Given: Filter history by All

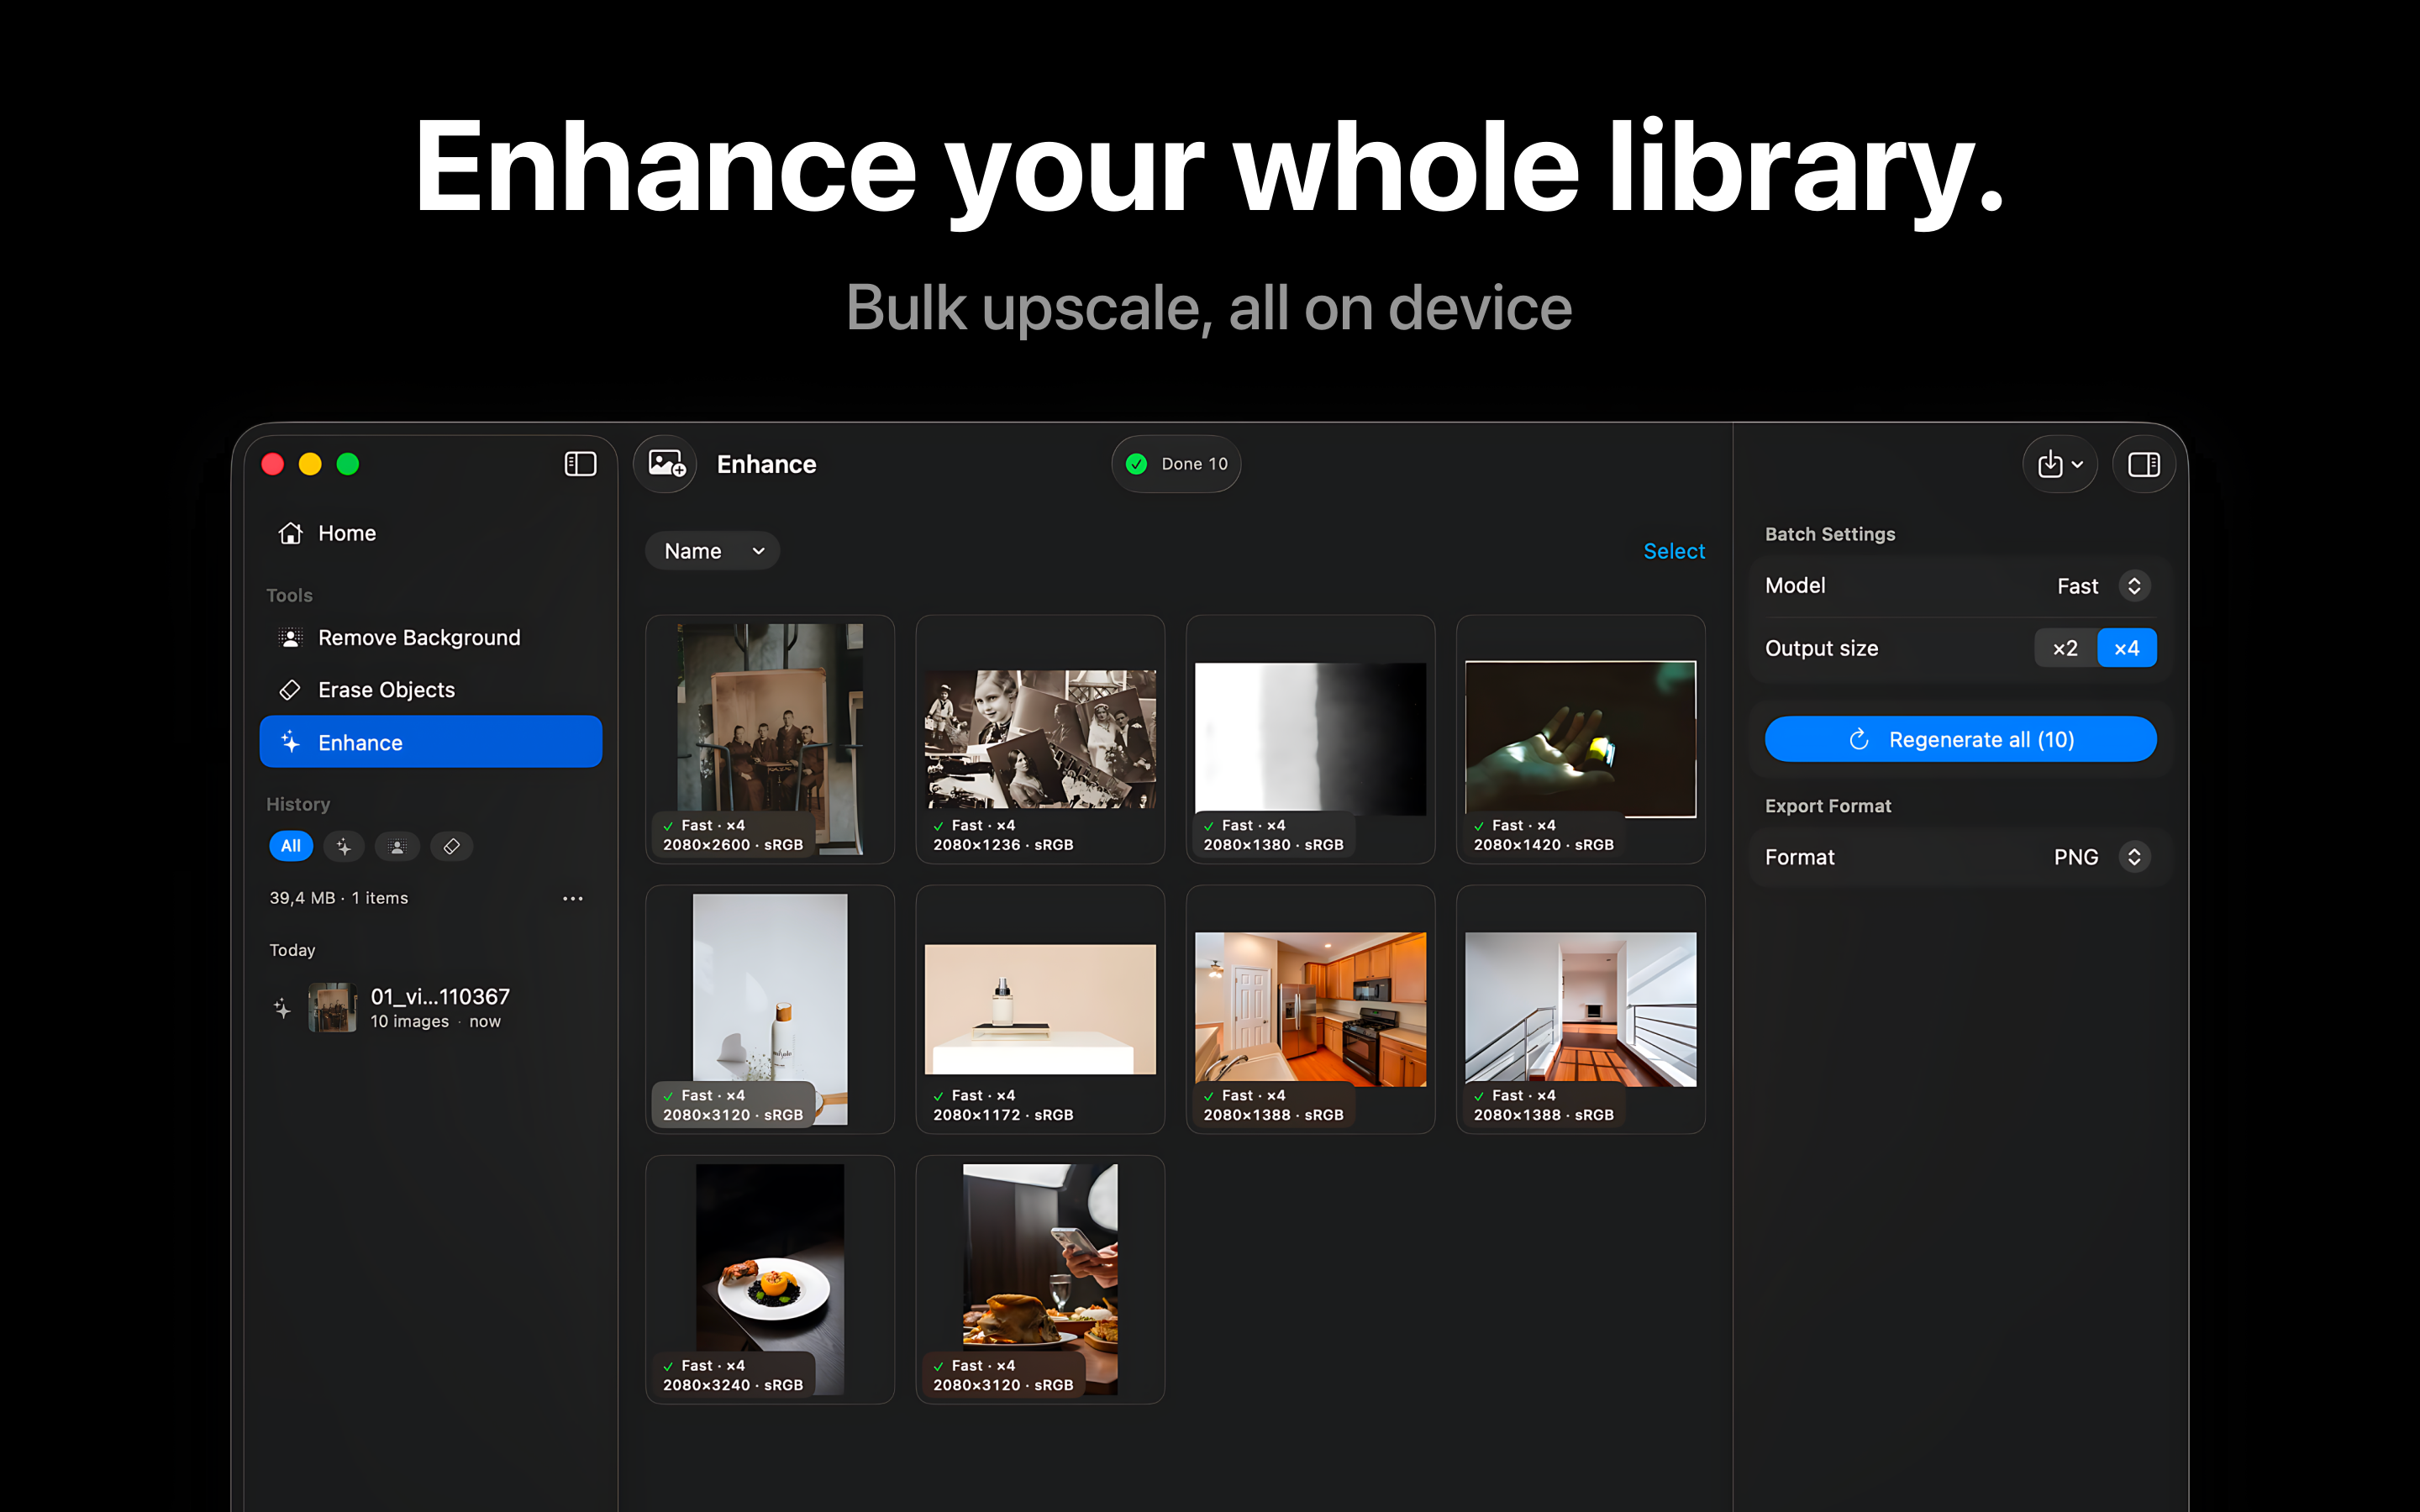Looking at the screenshot, I should pos(291,846).
